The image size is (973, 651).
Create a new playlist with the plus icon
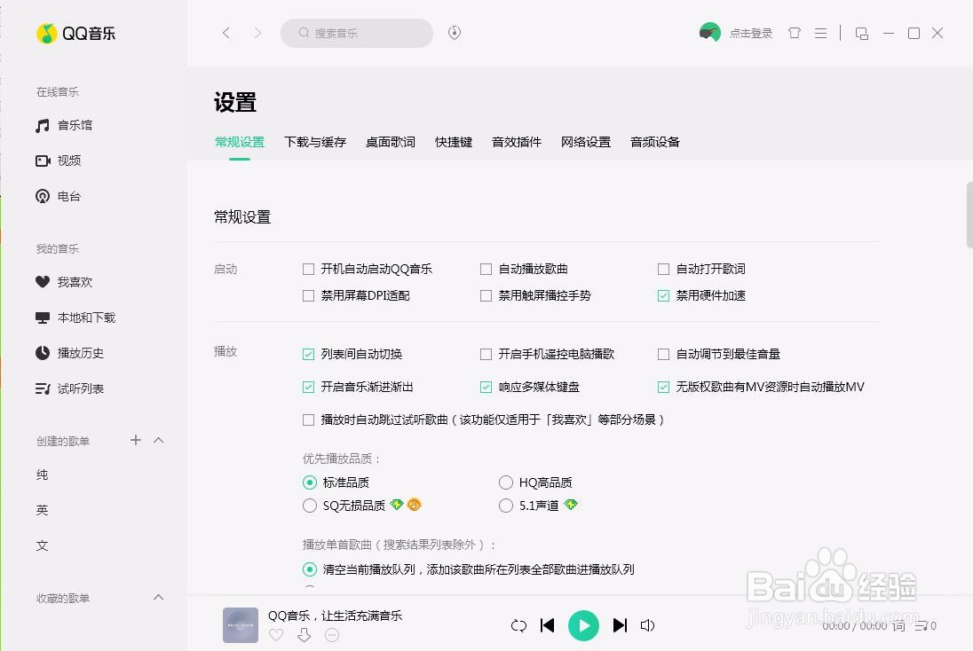coord(135,440)
